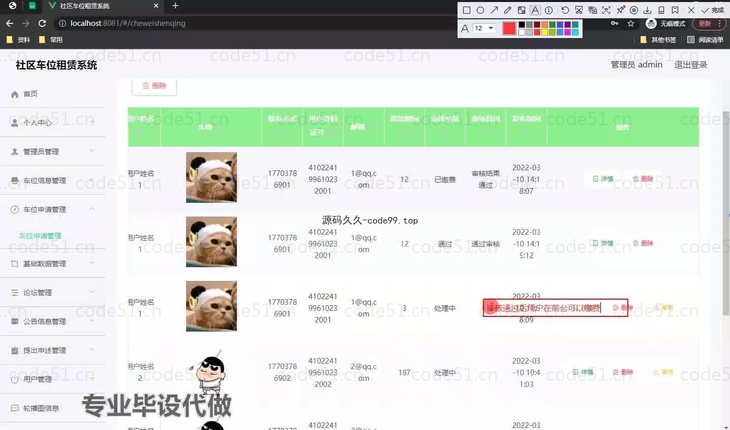Cancel the screenshot with X icon
This screenshot has height=430, width=730.
(691, 10)
